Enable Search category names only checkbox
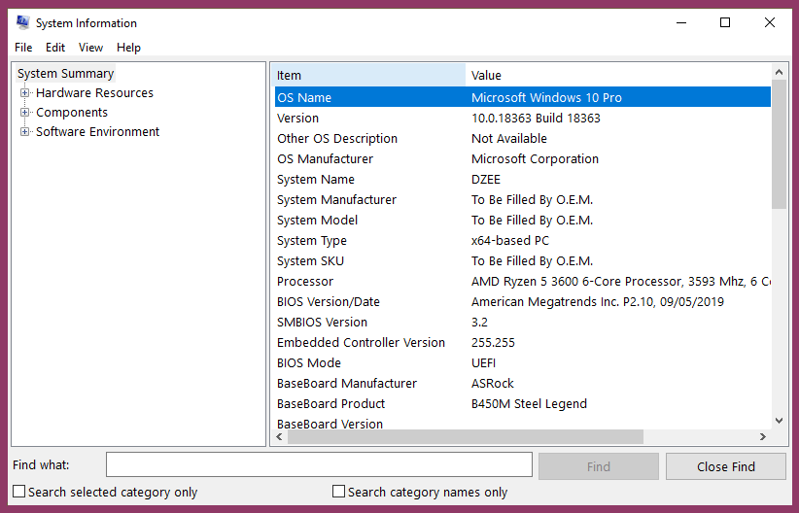This screenshot has width=799, height=513. [x=339, y=492]
